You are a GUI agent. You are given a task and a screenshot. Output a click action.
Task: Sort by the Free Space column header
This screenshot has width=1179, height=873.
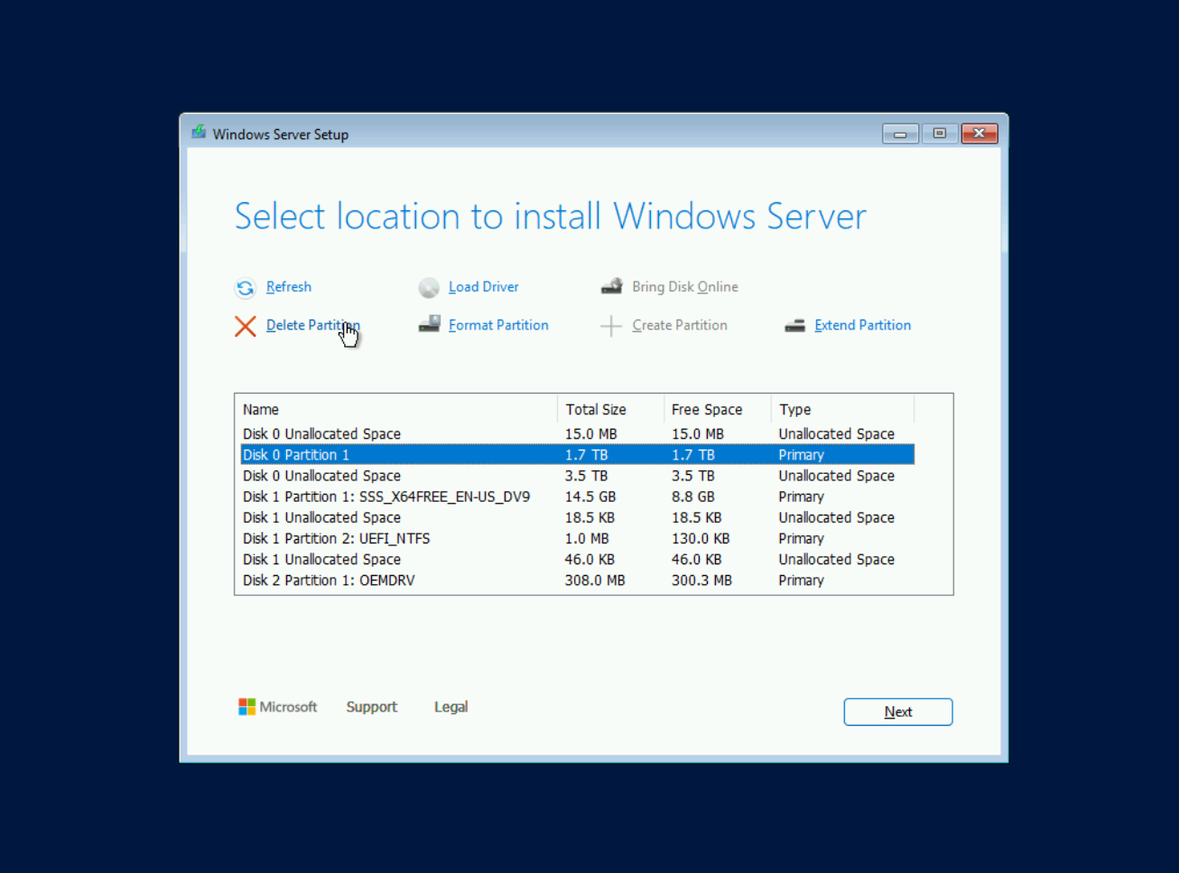click(717, 409)
